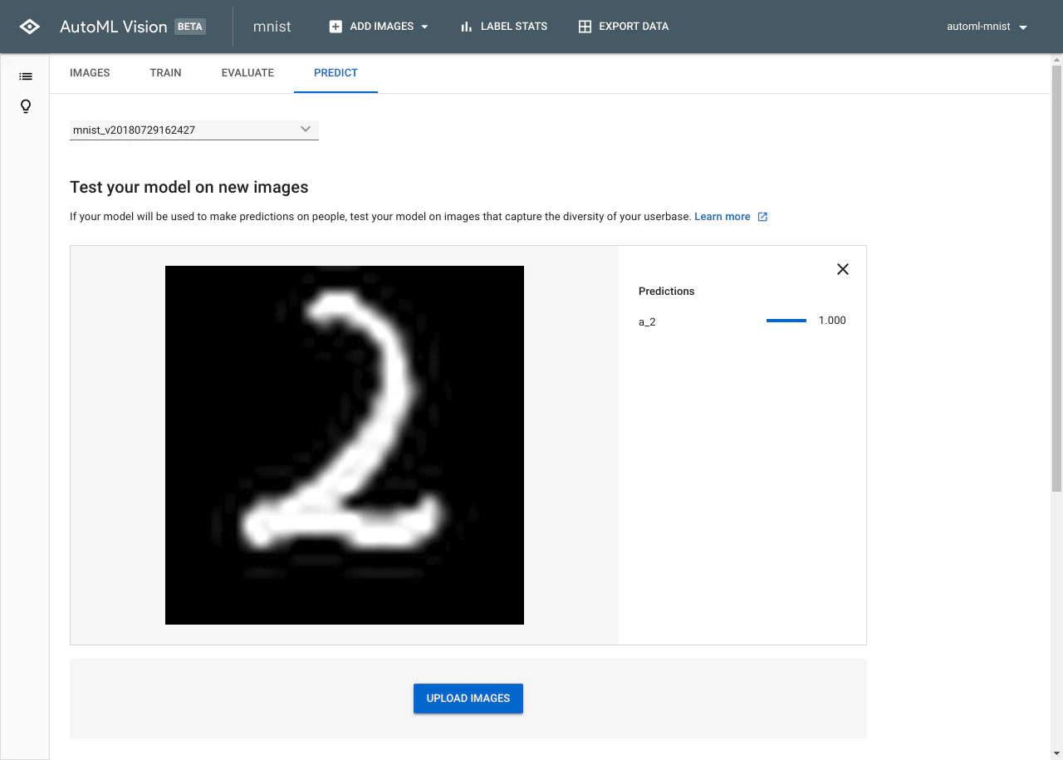Click the mnist dataset name in header
The width and height of the screenshot is (1063, 760).
coord(272,27)
